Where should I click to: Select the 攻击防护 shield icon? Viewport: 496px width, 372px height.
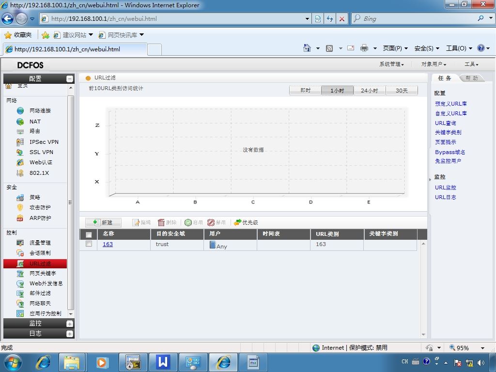[x=20, y=207]
